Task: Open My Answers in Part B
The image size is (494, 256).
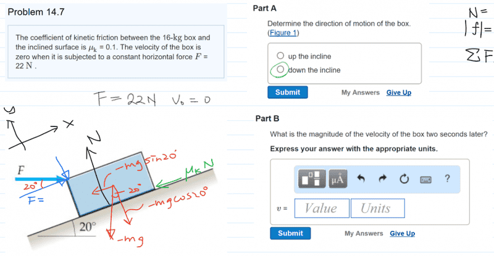Action: click(364, 233)
